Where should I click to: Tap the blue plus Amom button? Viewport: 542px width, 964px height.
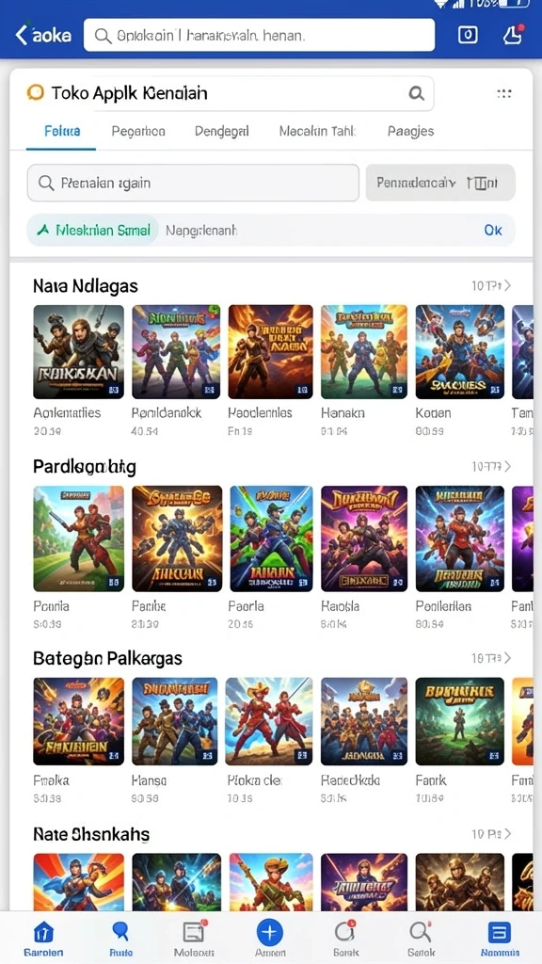tap(269, 933)
